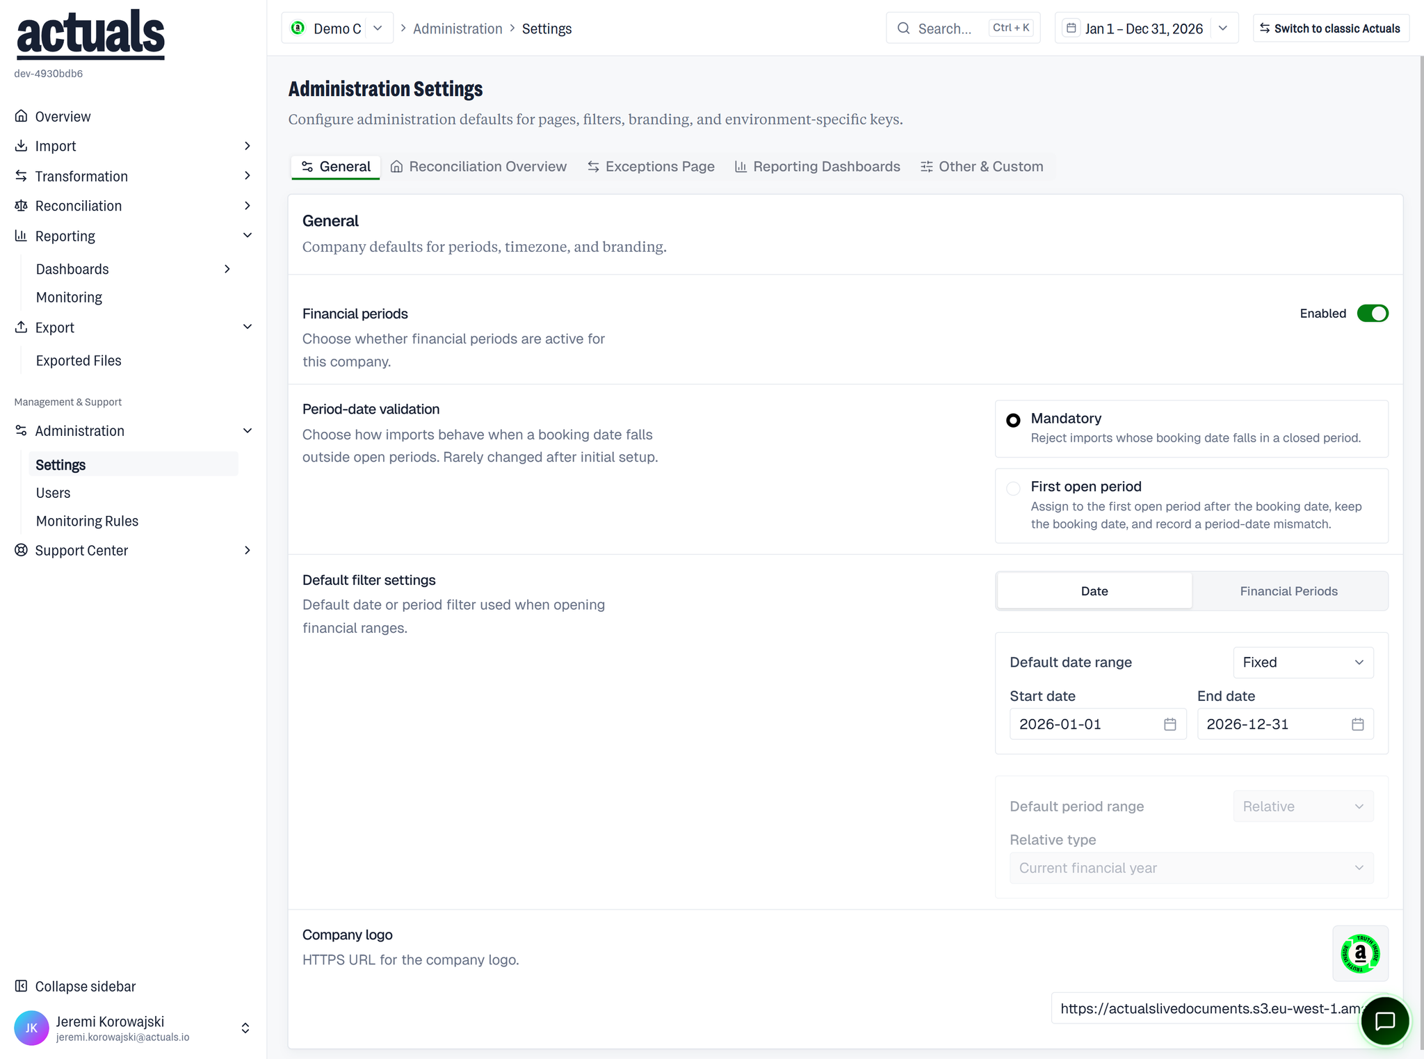Click the header date range calendar icon
Viewport: 1424px width, 1059px height.
click(1071, 28)
